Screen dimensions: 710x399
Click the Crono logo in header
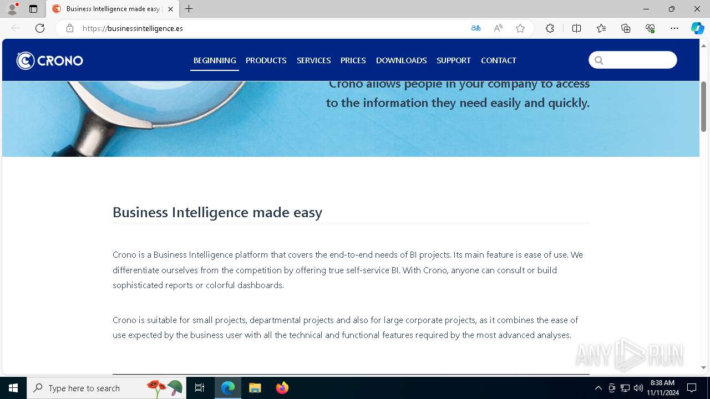[x=50, y=60]
